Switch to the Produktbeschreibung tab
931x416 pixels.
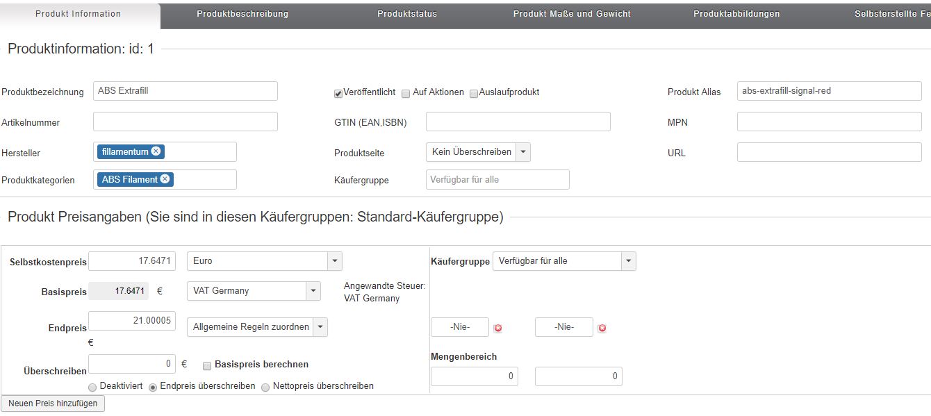pos(242,14)
